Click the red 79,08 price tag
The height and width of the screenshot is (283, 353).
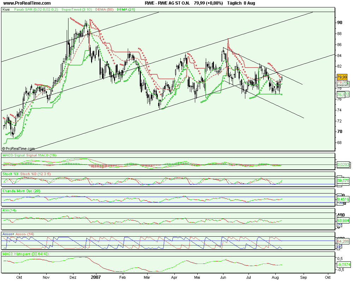341,82
